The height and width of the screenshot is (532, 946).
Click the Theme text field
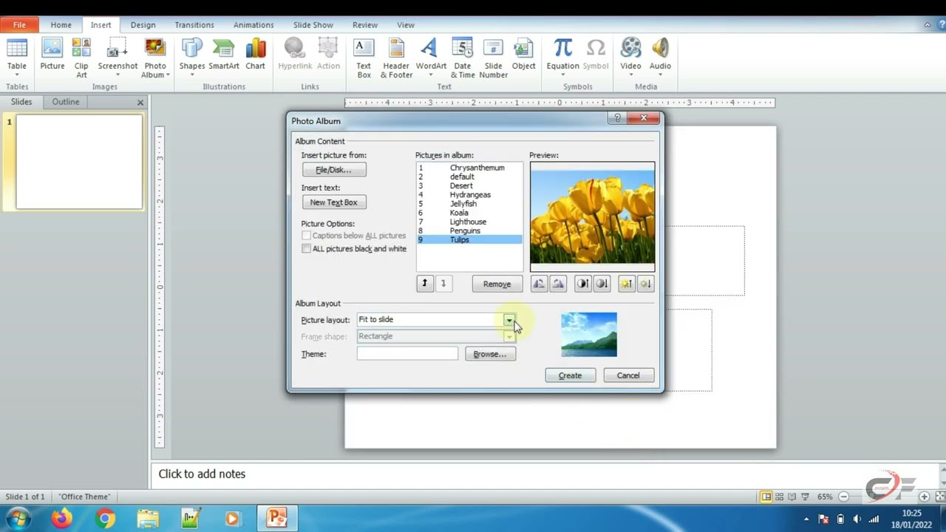click(407, 354)
